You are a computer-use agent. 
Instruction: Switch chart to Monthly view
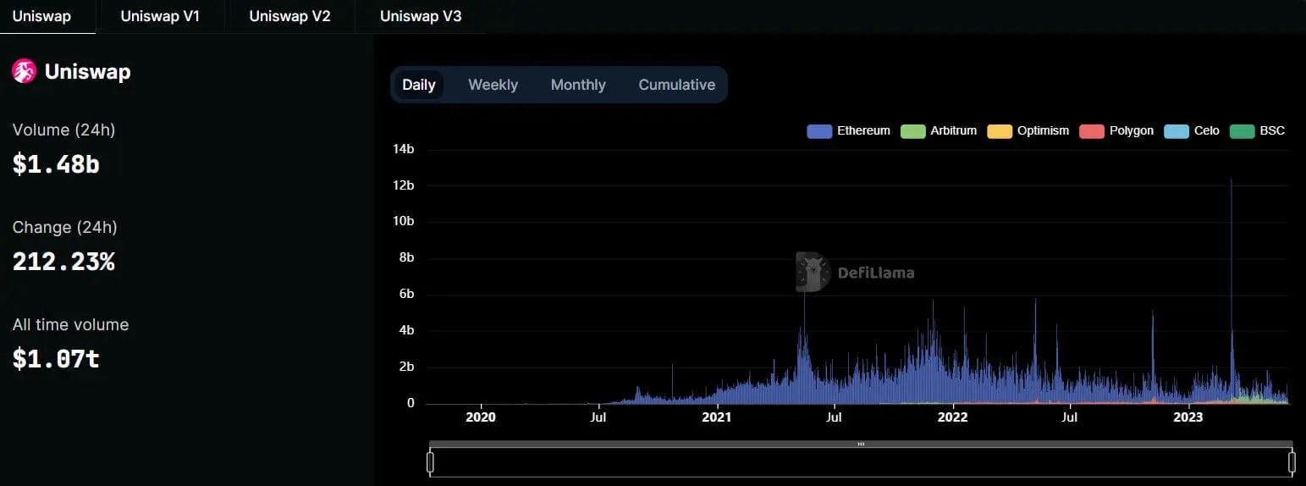[578, 85]
